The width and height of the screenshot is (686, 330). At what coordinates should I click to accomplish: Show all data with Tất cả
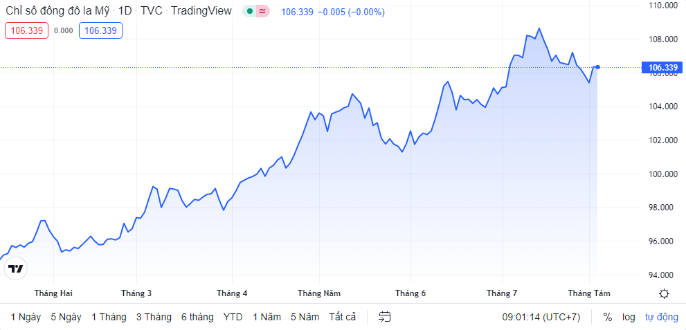pos(342,317)
